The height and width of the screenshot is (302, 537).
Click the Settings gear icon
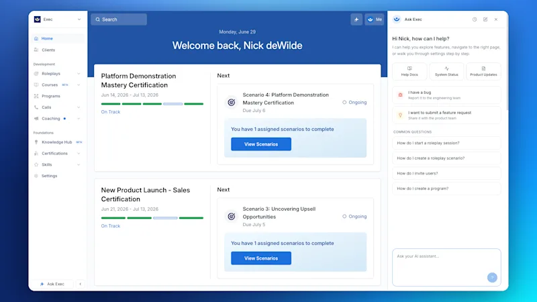(36, 176)
